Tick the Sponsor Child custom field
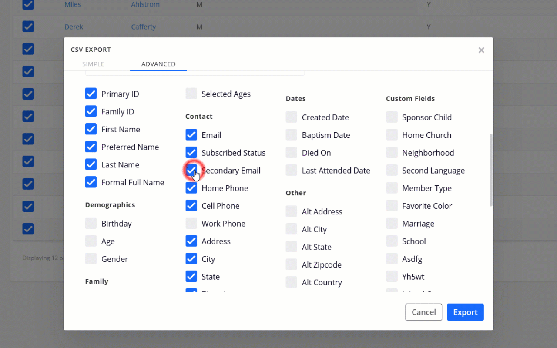 (x=392, y=117)
